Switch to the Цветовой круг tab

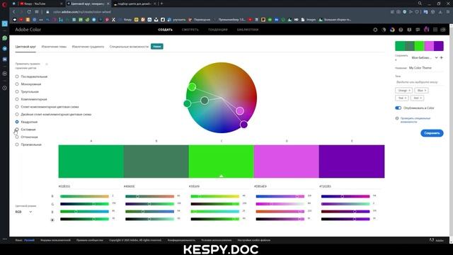25,47
